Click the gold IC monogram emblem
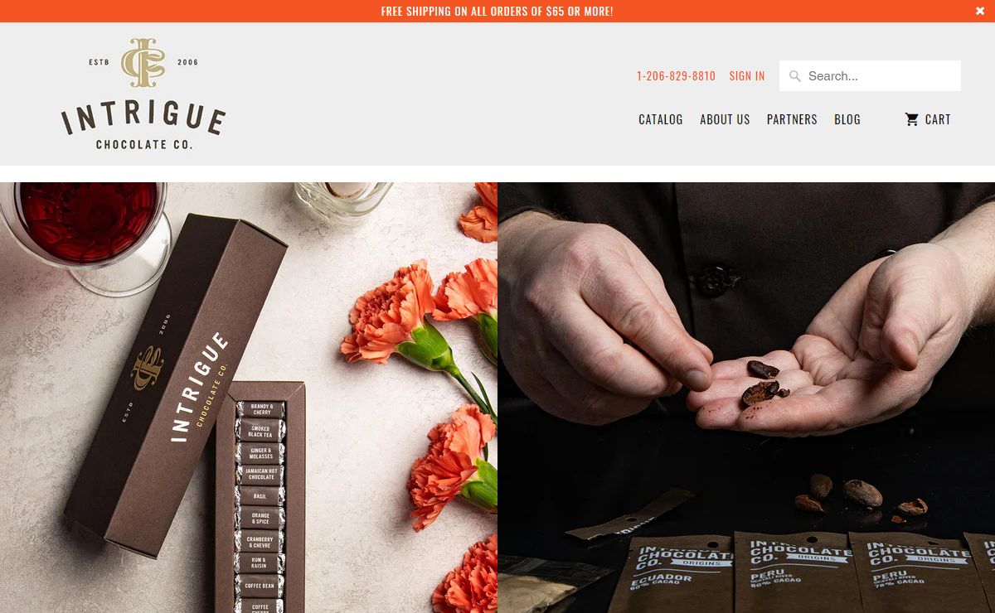The height and width of the screenshot is (613, 995). pos(143,62)
